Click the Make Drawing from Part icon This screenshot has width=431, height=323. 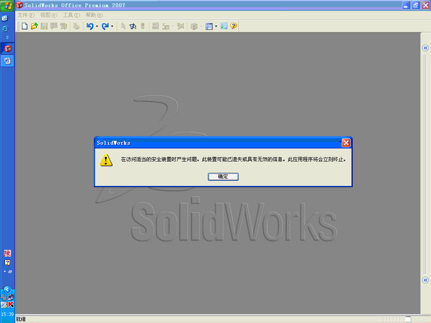54,26
